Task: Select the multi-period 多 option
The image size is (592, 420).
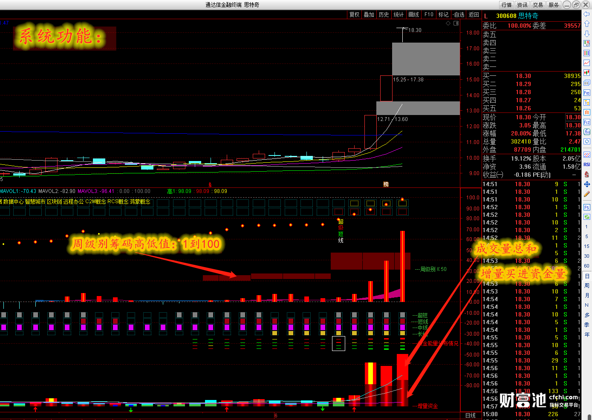Action: click(587, 315)
